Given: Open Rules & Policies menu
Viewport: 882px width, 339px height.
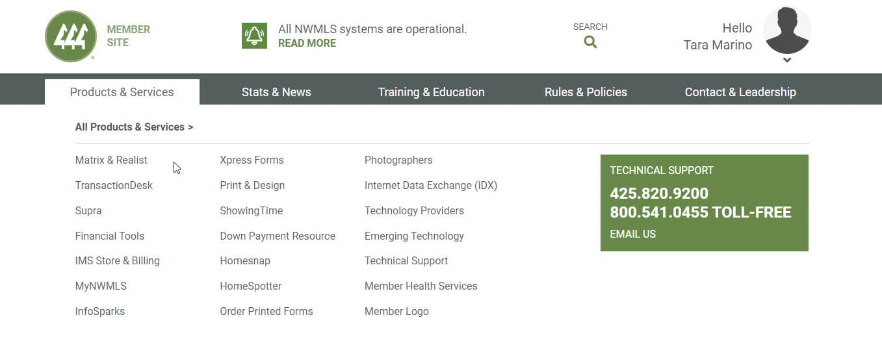Looking at the screenshot, I should tap(586, 92).
